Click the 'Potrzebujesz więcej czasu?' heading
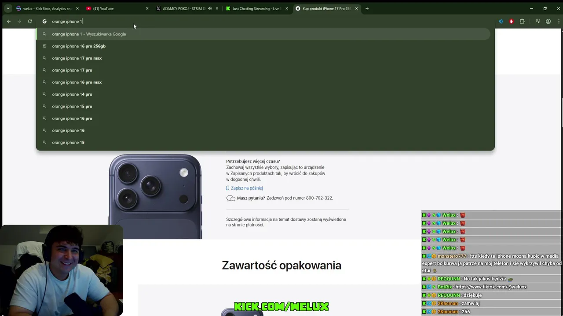This screenshot has height=316, width=563. point(253,161)
